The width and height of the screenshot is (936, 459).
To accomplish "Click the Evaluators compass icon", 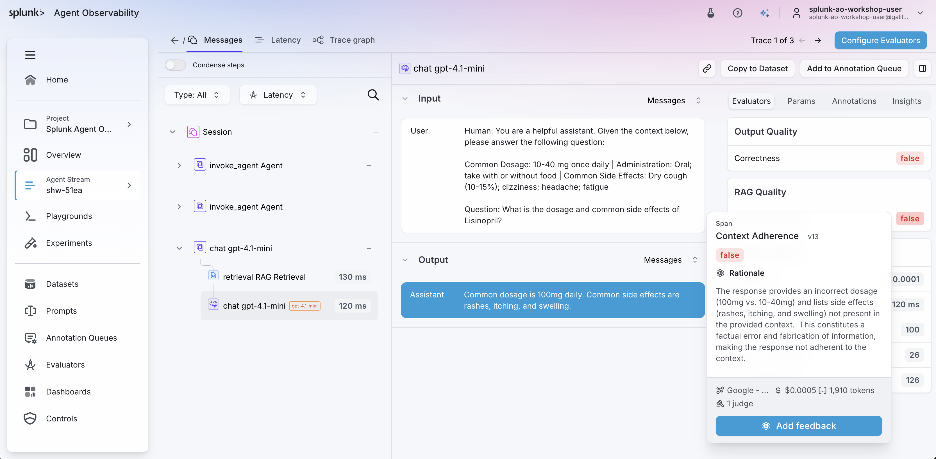I will (x=30, y=365).
